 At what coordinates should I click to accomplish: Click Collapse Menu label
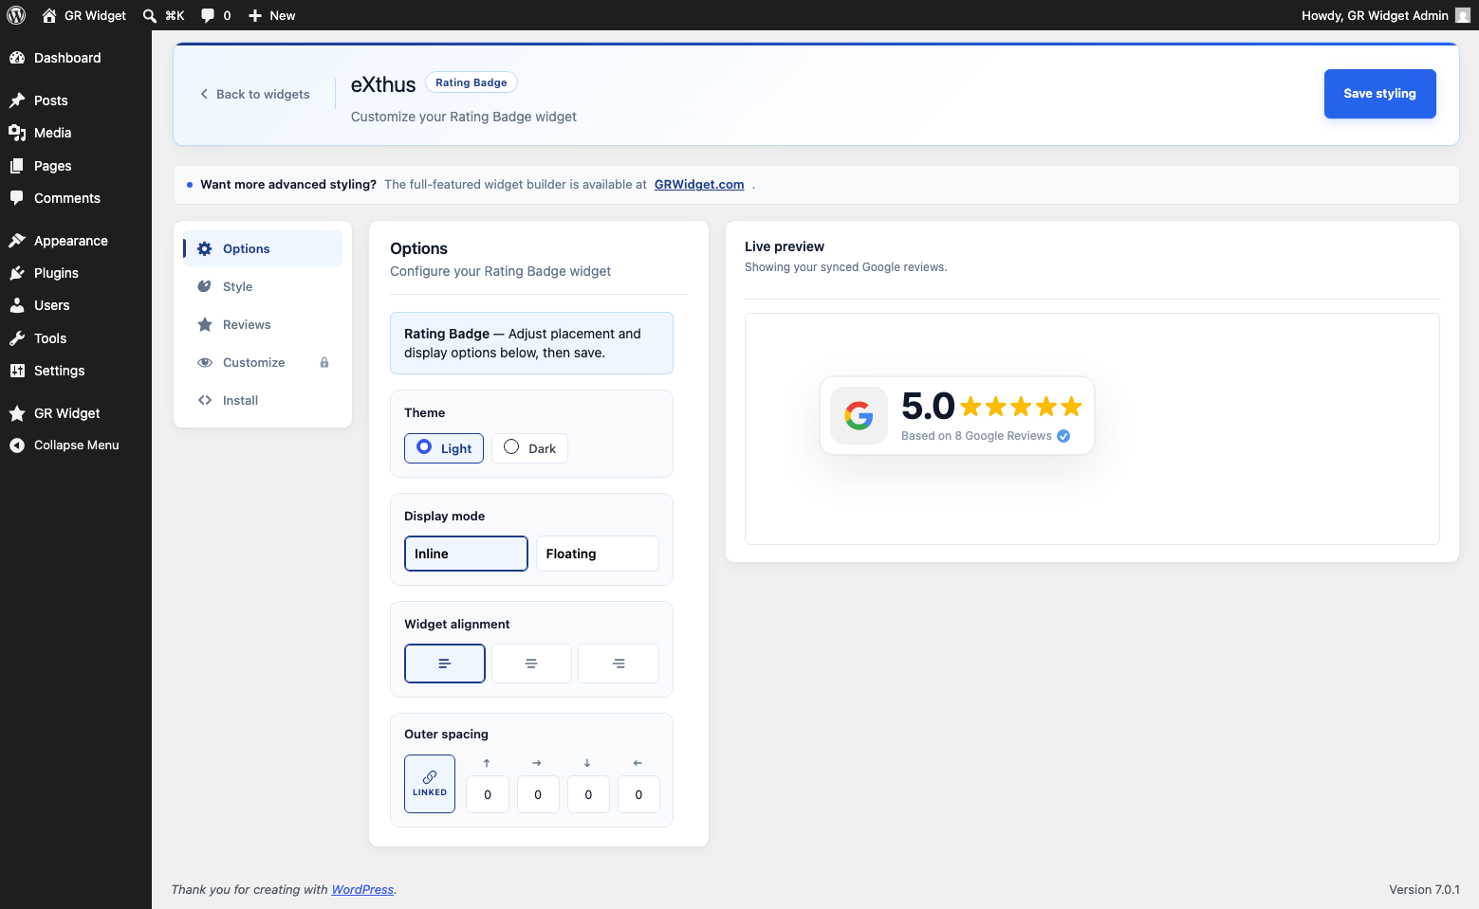[77, 445]
